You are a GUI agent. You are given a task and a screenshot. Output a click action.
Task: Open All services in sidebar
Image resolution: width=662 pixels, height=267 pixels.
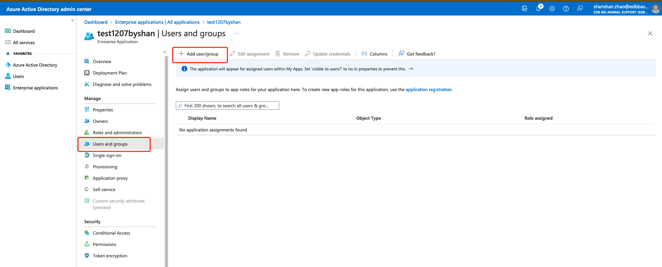(24, 42)
